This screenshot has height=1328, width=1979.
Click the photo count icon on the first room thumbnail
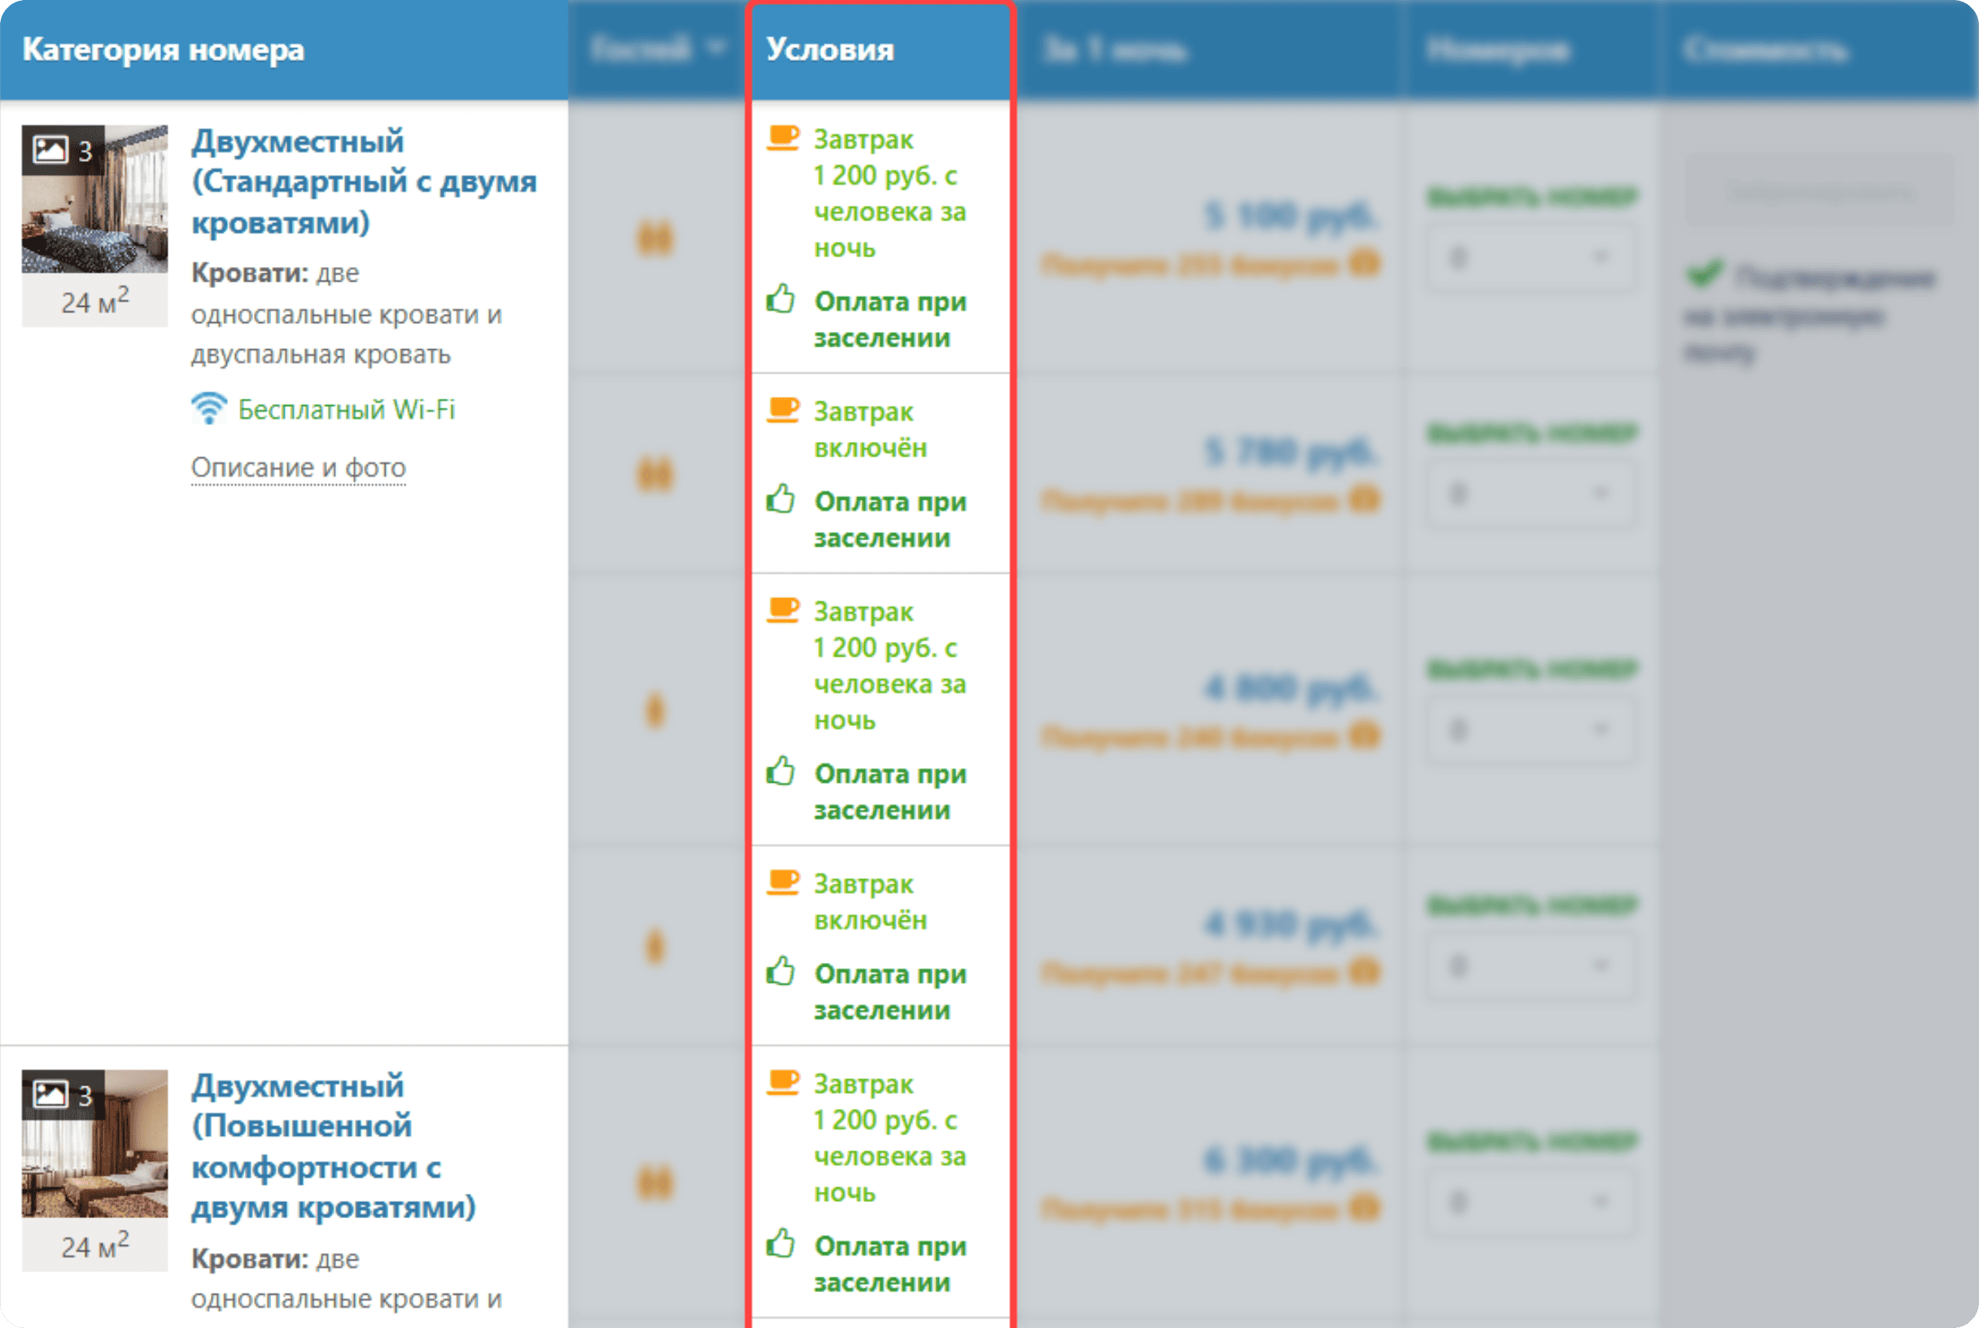pos(50,150)
